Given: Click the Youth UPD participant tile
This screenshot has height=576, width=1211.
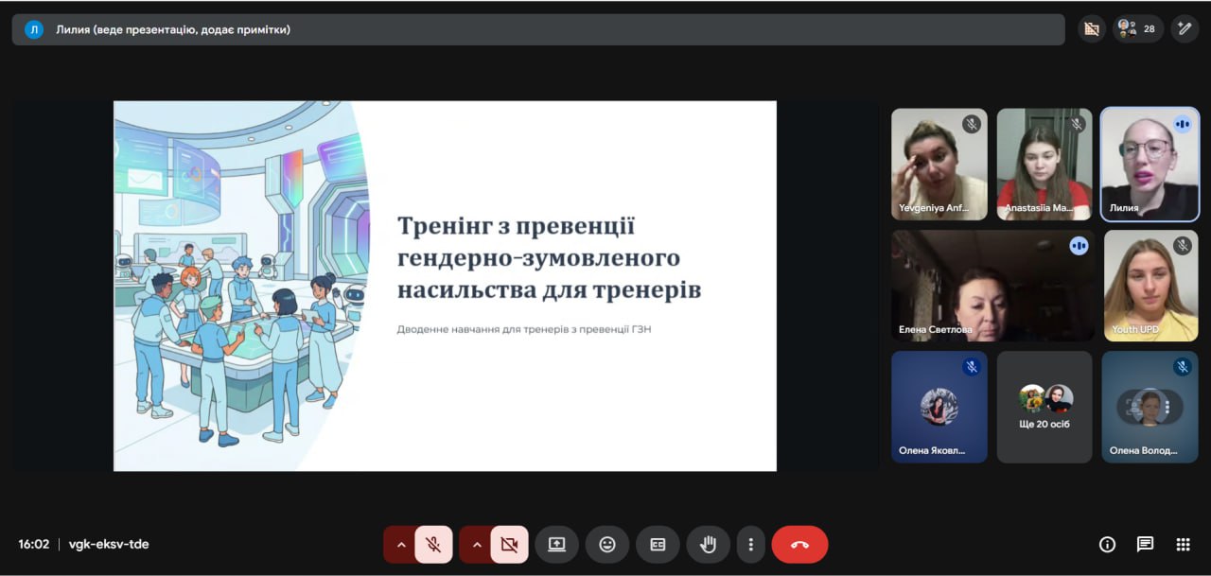Looking at the screenshot, I should click(x=1150, y=286).
